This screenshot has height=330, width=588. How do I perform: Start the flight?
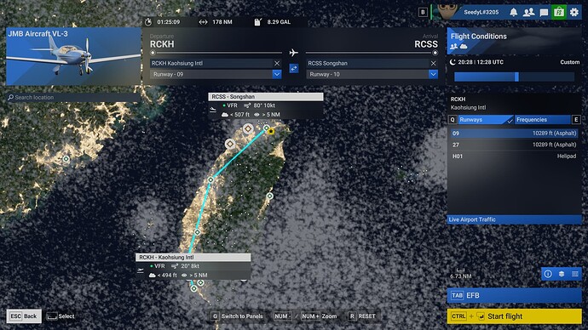pos(514,316)
